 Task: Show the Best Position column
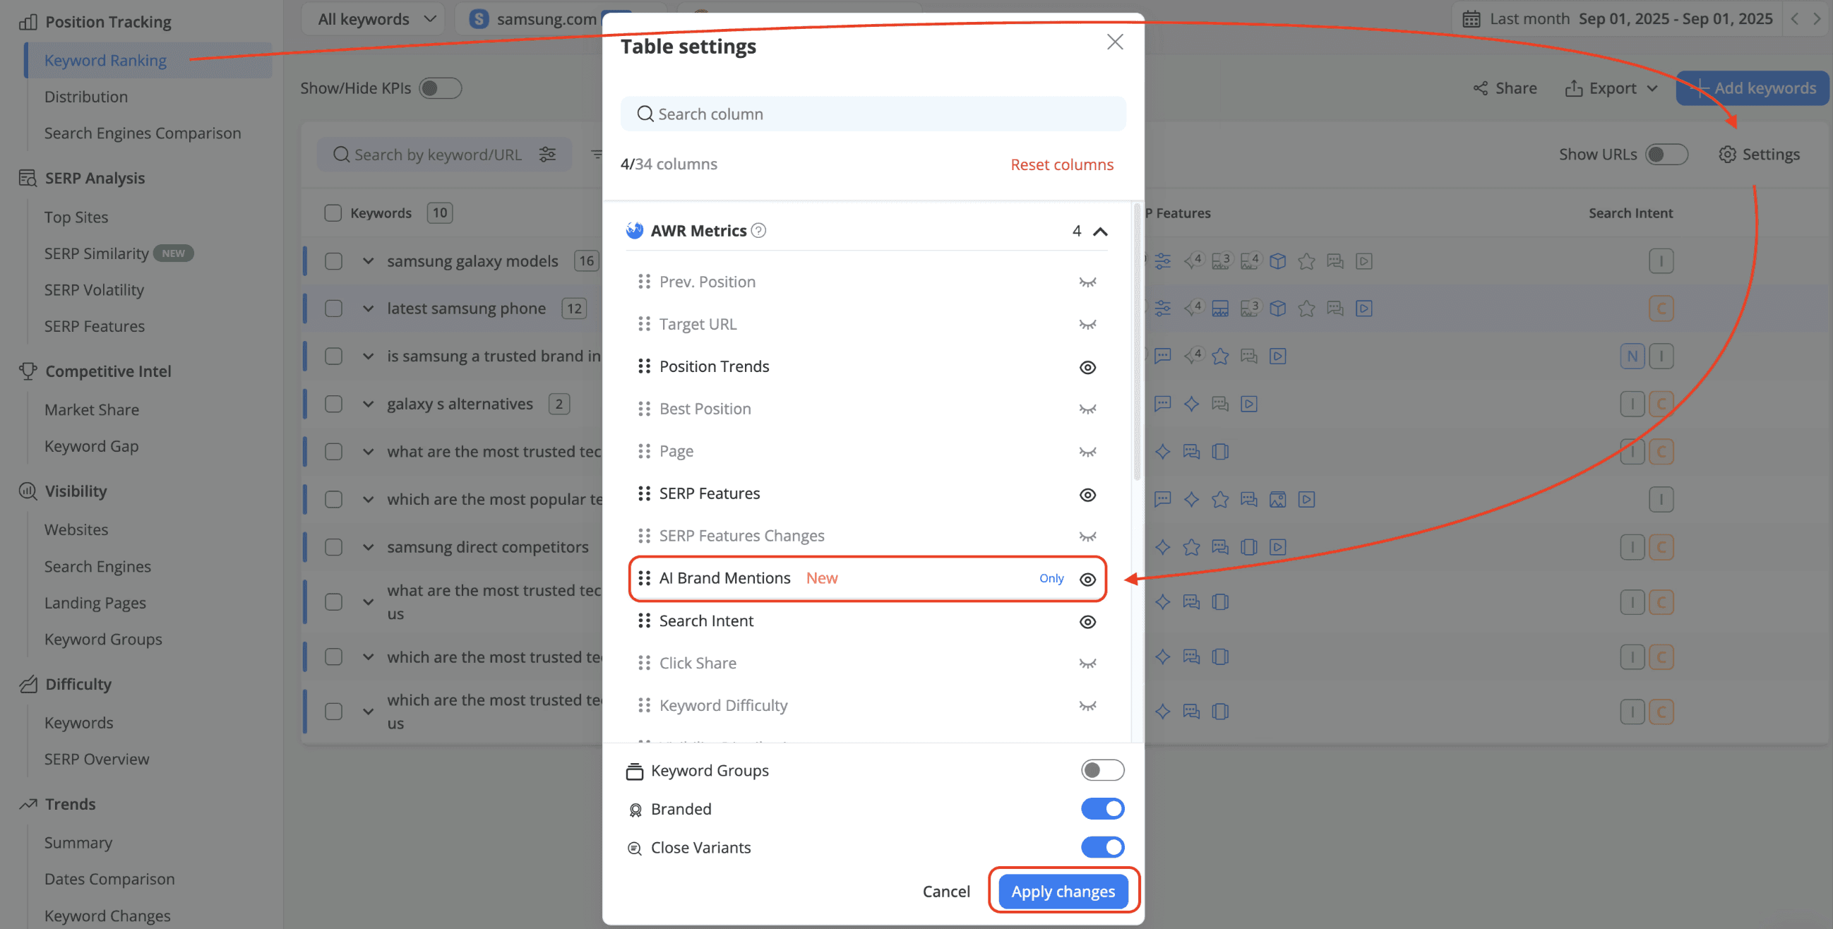coord(1087,409)
